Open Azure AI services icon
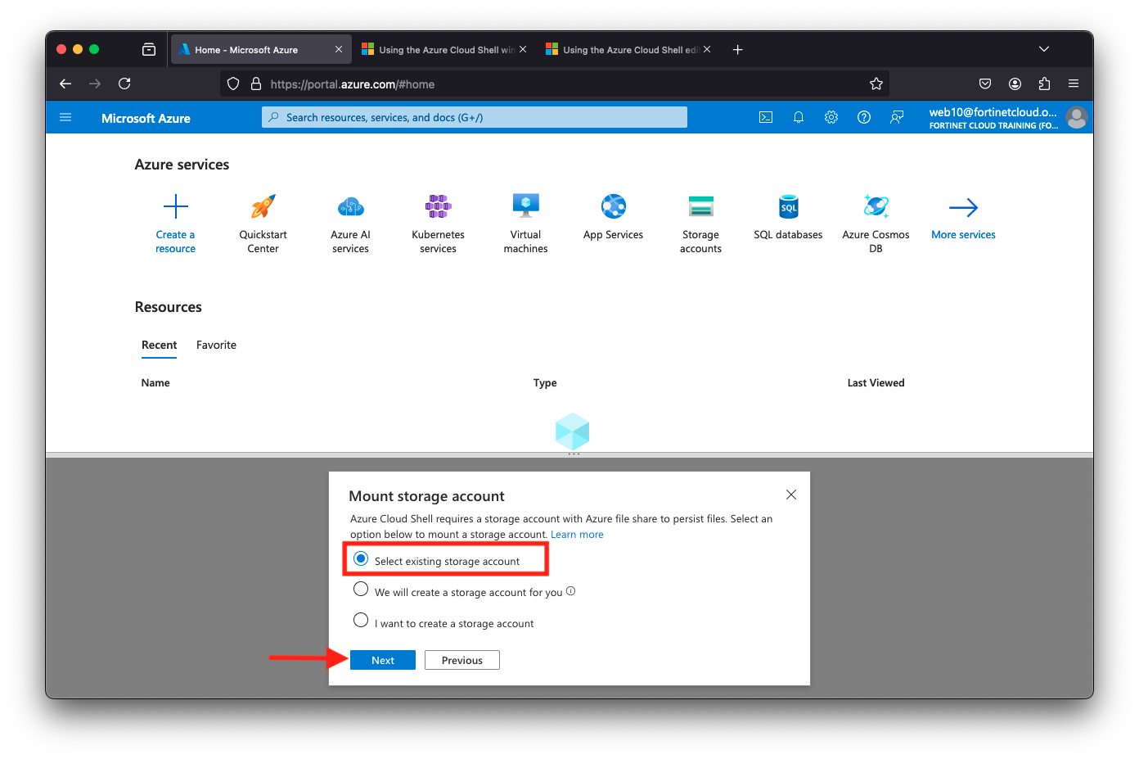This screenshot has height=759, width=1139. click(351, 206)
